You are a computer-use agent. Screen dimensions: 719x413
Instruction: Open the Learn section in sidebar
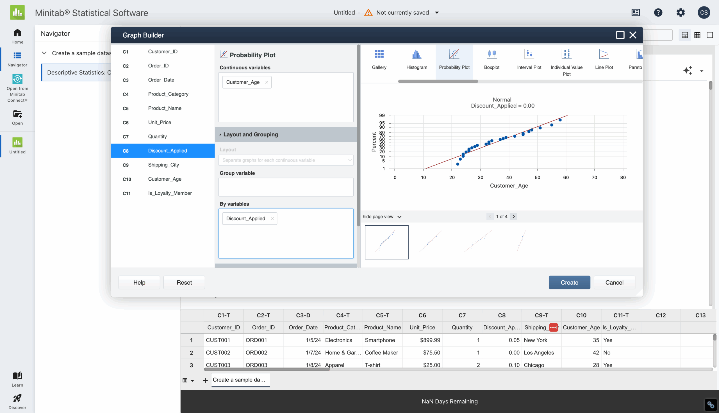coord(17,378)
